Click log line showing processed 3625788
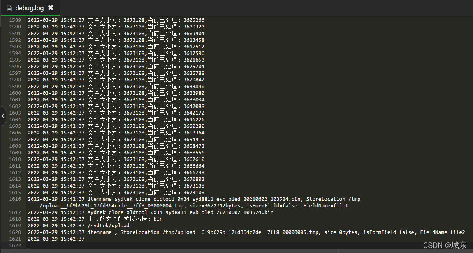The height and width of the screenshot is (253, 473). tap(116, 73)
